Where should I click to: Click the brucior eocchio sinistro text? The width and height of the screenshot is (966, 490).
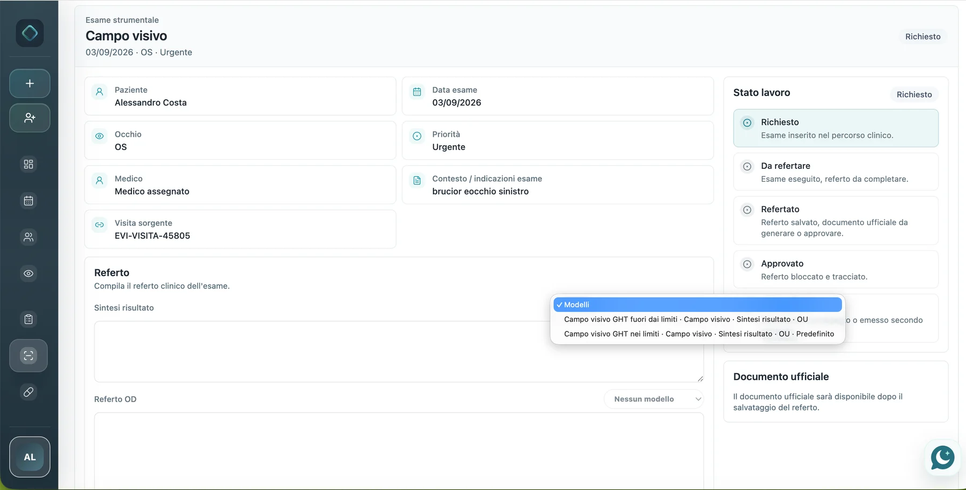[480, 191]
